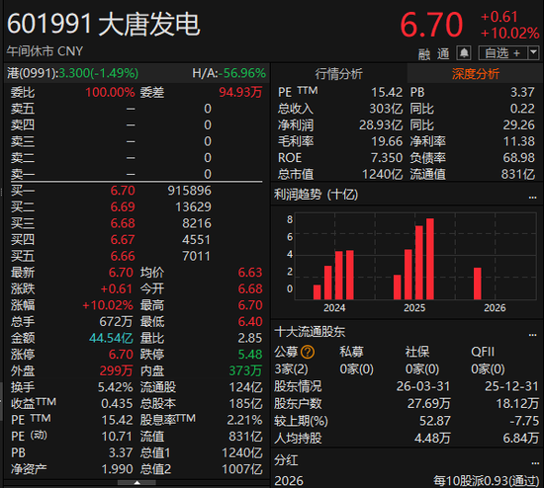The image size is (544, 488).
Task: Click the 公募 count 3家(2)
Action: point(291,369)
